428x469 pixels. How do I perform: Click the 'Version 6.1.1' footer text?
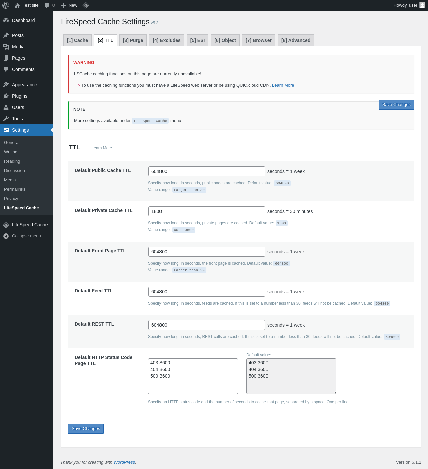409,462
